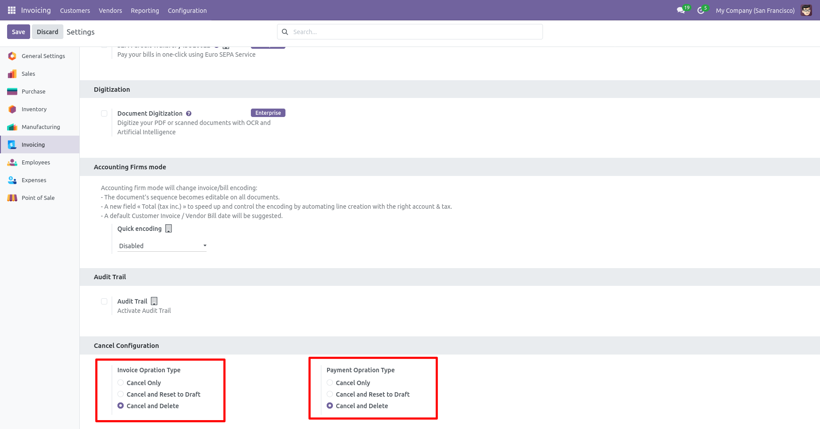Select Payment Cancel Only radio option

330,382
